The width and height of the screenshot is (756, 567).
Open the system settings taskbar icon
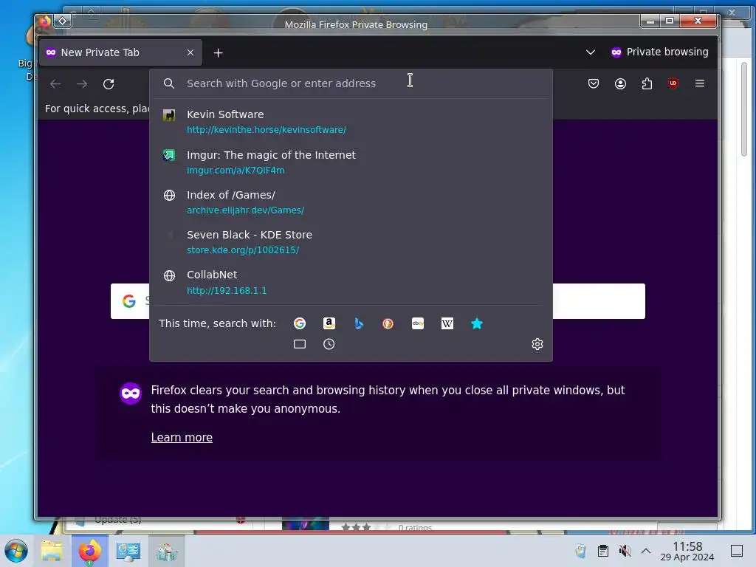click(x=128, y=551)
